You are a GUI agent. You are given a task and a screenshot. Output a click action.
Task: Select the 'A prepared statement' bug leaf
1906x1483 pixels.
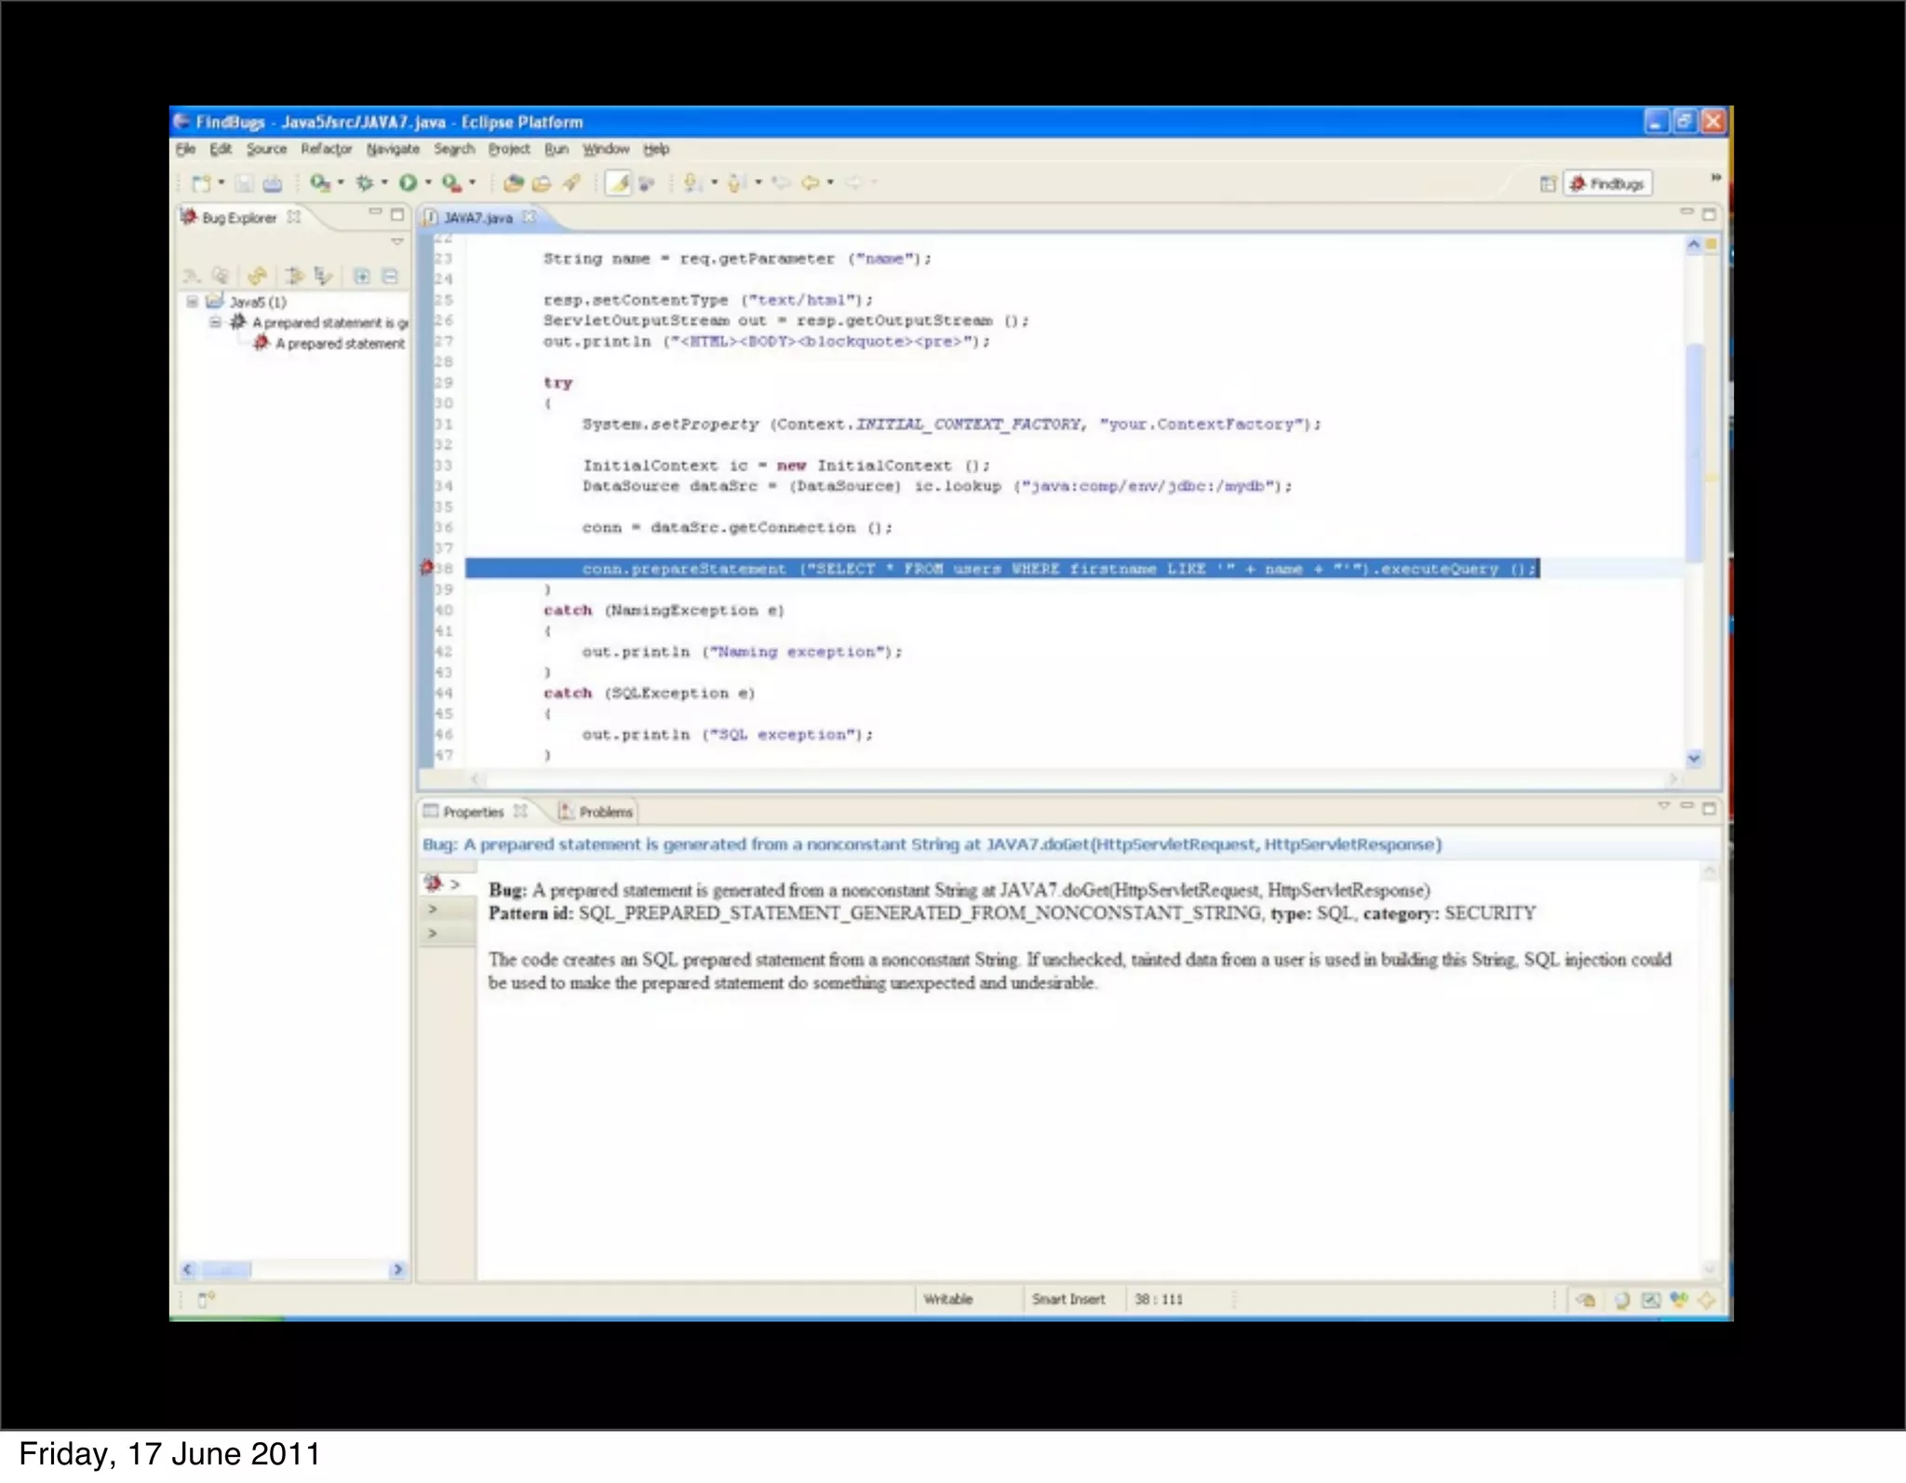pyautogui.click(x=339, y=344)
